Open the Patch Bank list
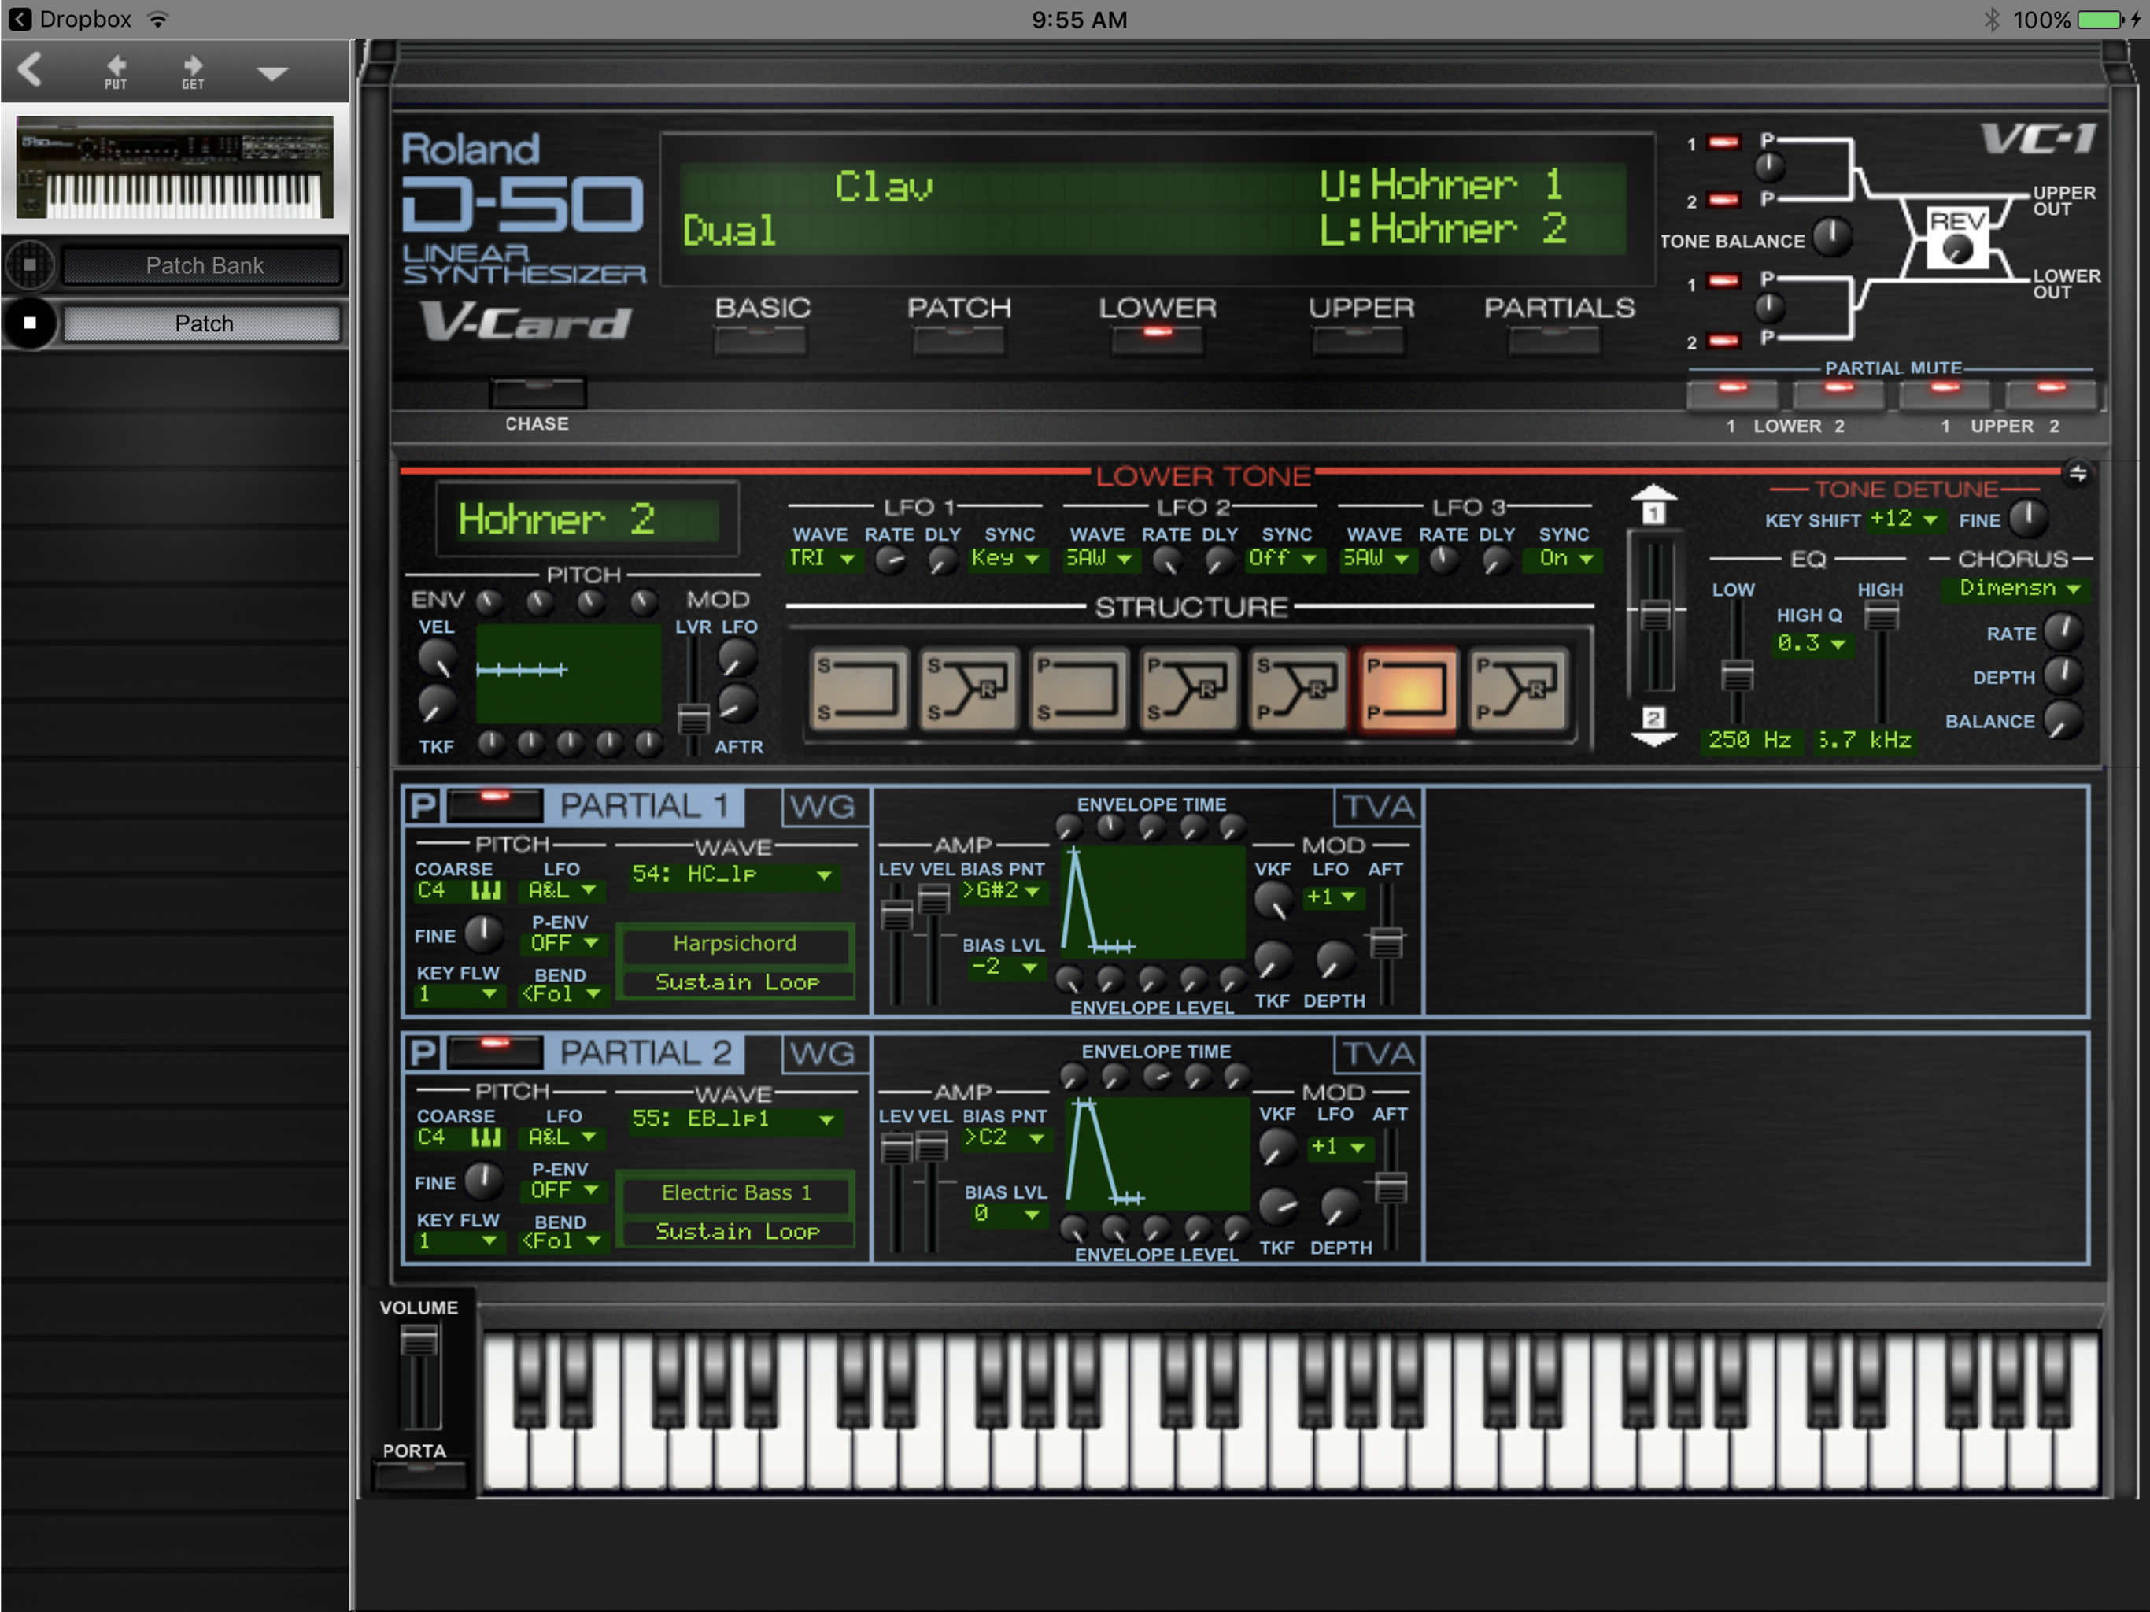This screenshot has height=1612, width=2150. tap(203, 265)
